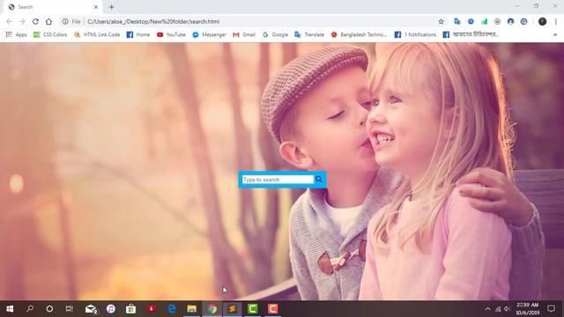Open File Explorer from taskbar
This screenshot has height=317, width=564.
pyautogui.click(x=192, y=309)
